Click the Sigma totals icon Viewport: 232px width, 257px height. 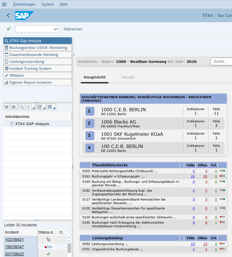29,107
